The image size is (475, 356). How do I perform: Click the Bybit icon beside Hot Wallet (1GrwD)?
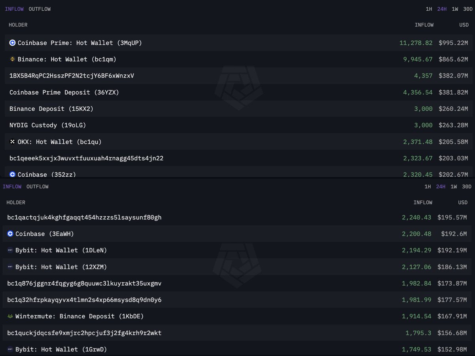[10, 349]
